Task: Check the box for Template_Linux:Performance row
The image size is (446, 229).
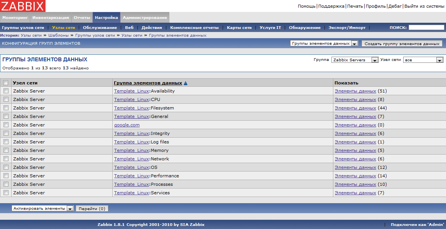Action: 6,175
